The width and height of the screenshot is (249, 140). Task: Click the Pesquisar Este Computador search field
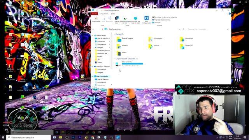208,29
